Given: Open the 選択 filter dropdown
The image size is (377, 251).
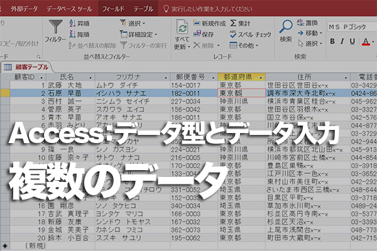Looking at the screenshot, I should click(133, 23).
